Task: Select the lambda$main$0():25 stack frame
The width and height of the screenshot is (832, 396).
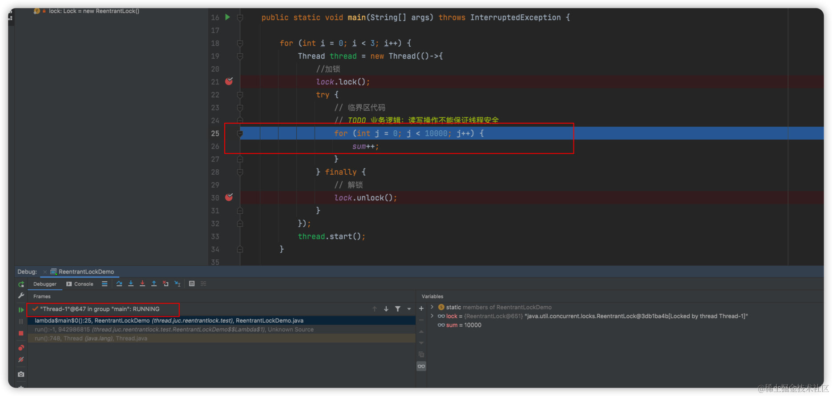Action: pyautogui.click(x=222, y=320)
